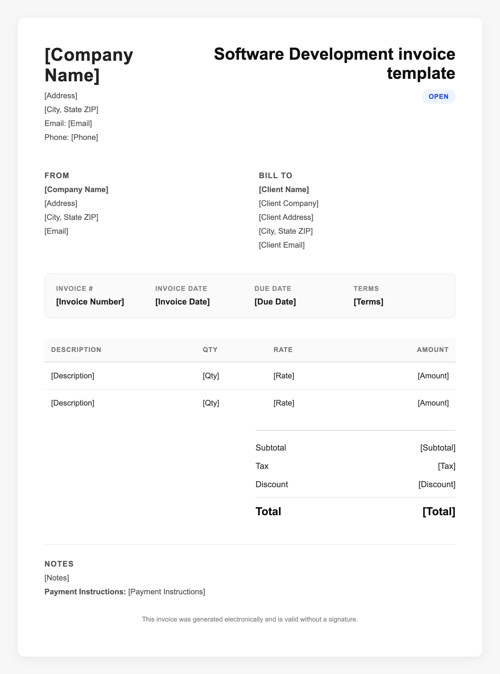
Task: Select the [Due Date] value
Action: coord(275,301)
